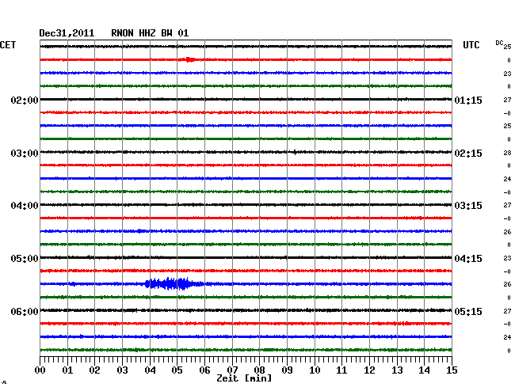Click the DC header in the right column
This screenshot has width=515, height=391.
click(x=499, y=43)
